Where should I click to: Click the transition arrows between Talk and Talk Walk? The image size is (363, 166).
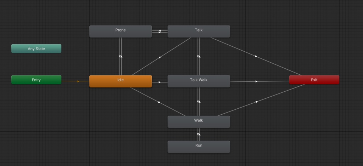[199, 56]
